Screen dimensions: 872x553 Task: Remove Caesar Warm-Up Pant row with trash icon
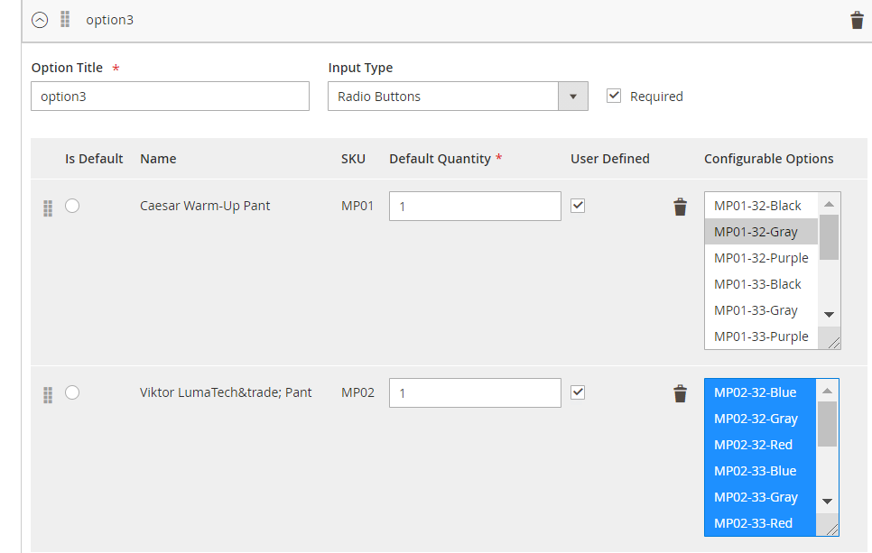click(680, 207)
